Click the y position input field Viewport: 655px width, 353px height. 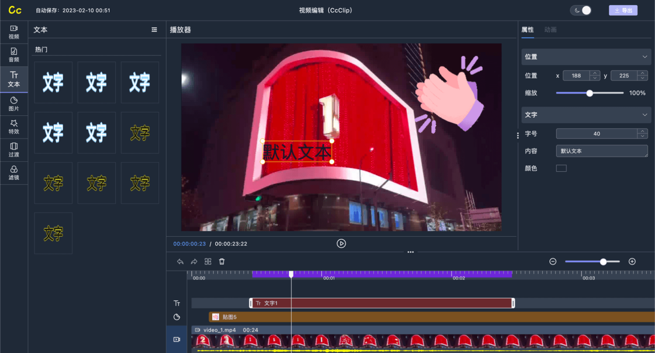point(624,76)
